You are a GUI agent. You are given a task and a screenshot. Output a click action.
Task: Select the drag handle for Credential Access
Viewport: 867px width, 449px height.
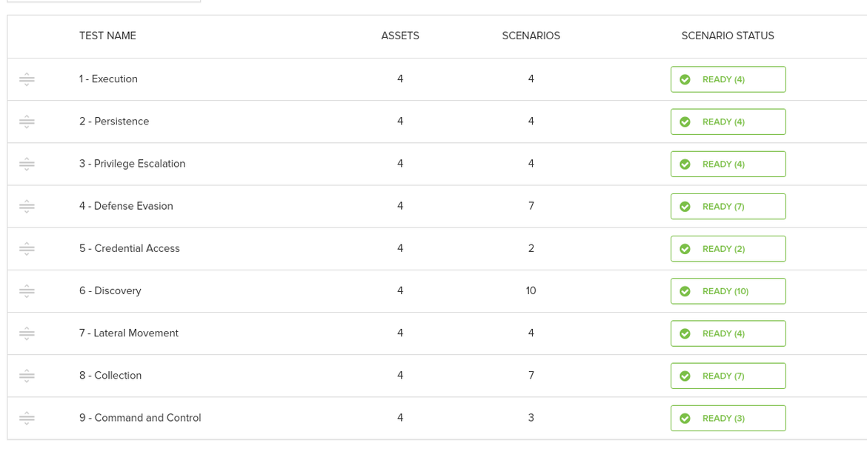[x=27, y=248]
